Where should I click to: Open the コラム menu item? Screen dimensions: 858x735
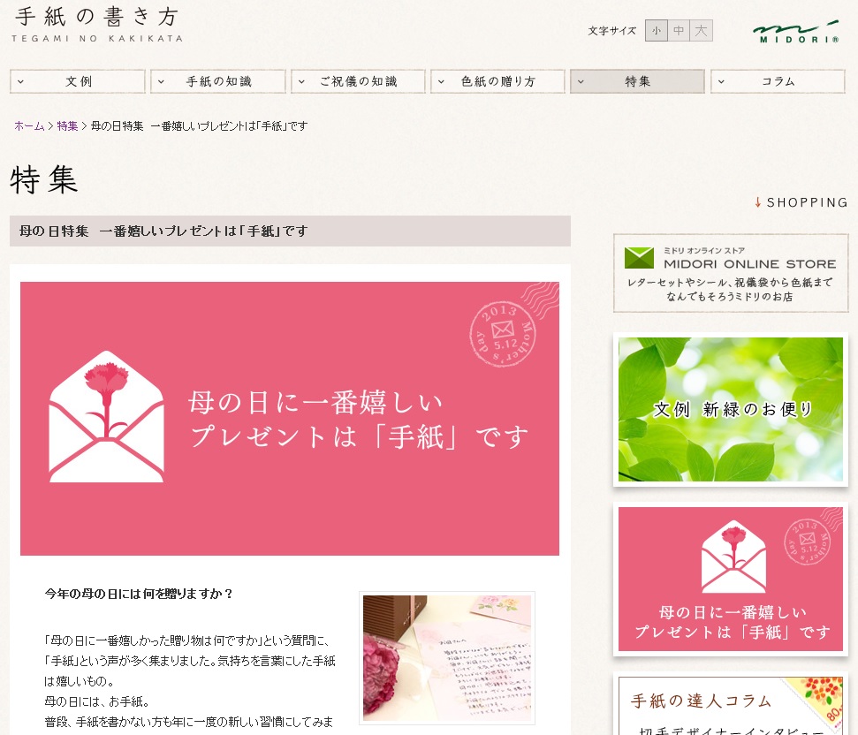[778, 81]
